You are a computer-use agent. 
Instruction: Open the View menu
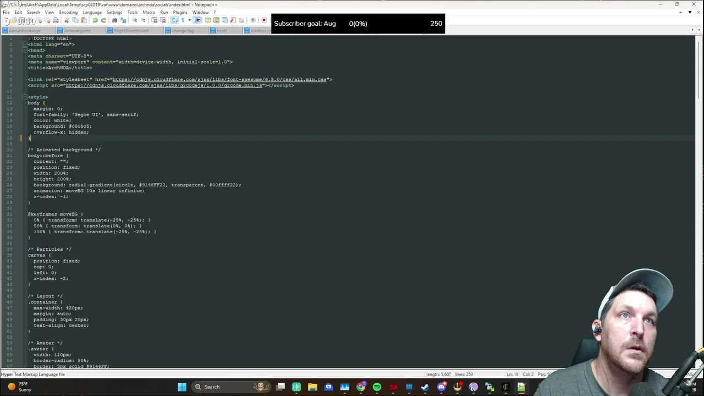(50, 12)
